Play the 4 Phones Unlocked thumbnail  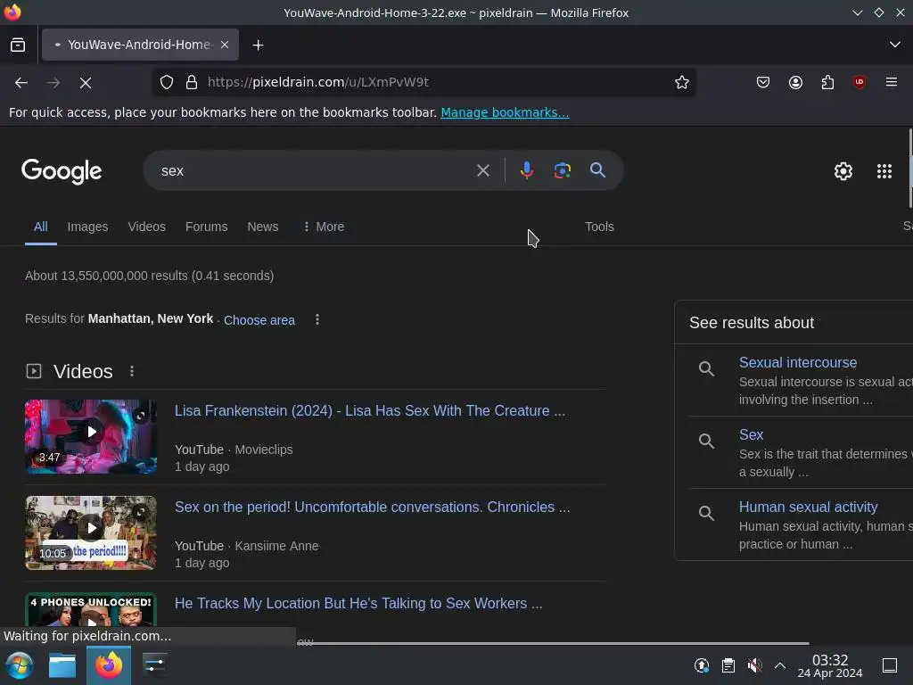click(x=91, y=610)
